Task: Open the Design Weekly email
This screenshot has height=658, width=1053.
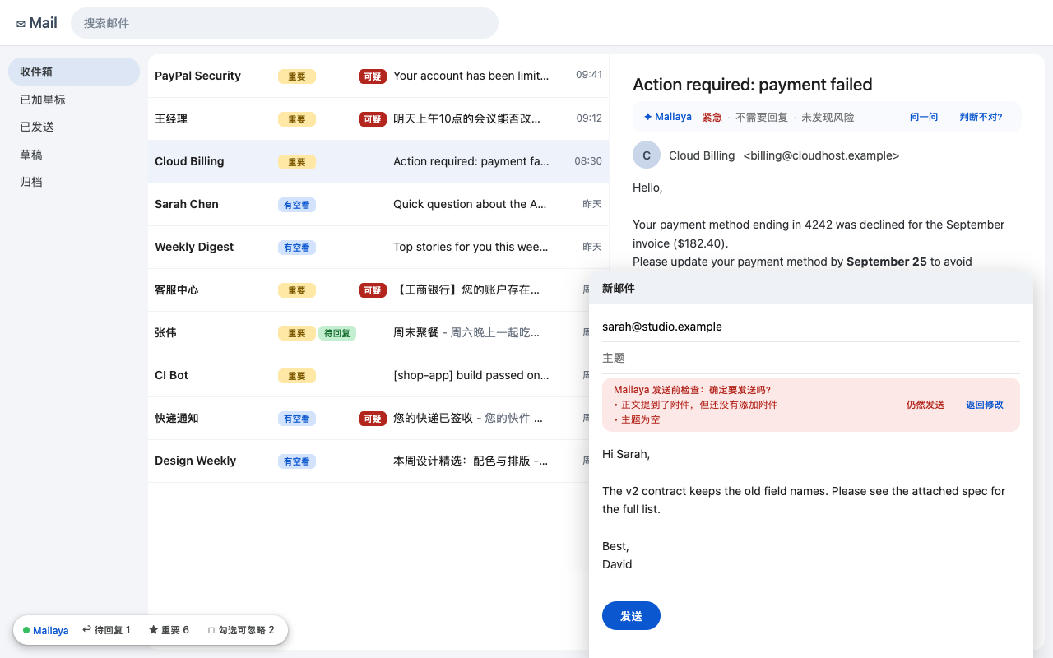Action: coord(369,461)
